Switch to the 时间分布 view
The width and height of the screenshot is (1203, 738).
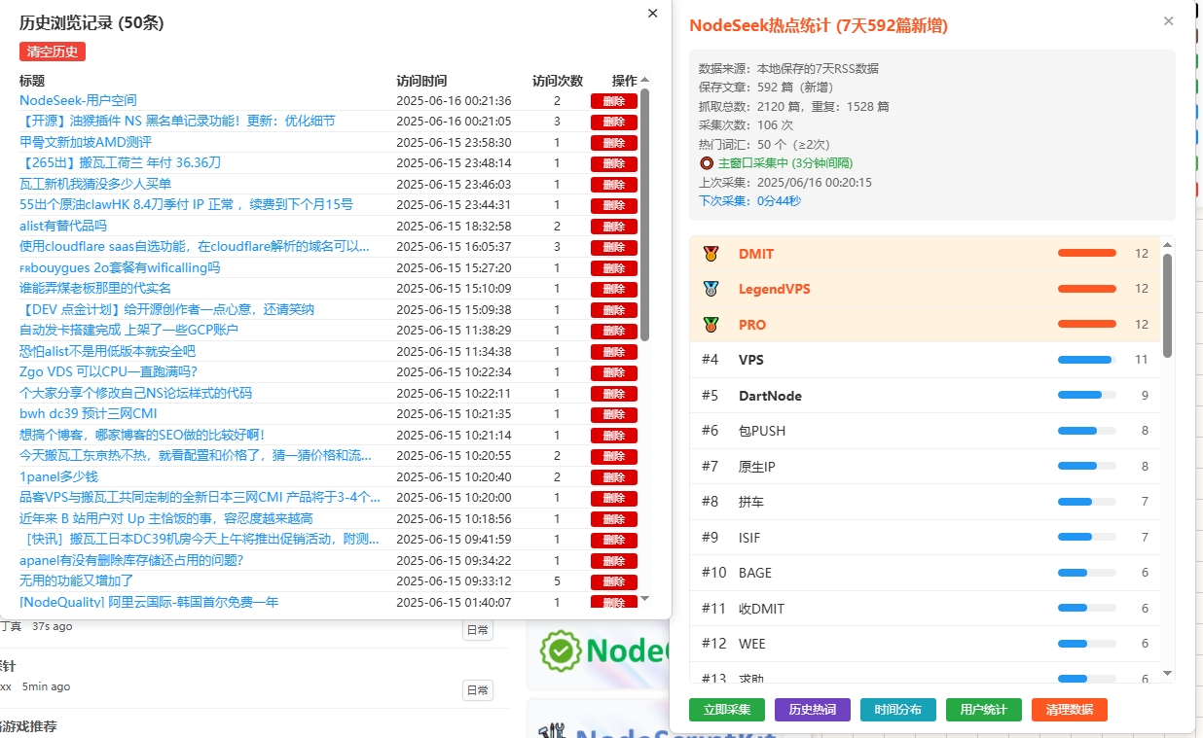897,710
